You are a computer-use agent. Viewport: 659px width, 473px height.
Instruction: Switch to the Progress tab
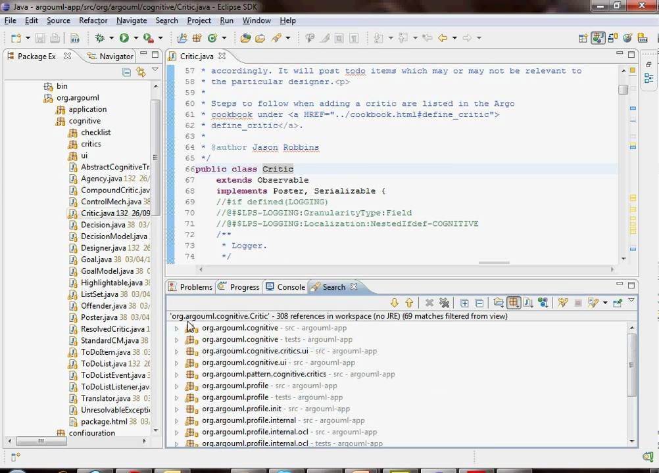point(238,287)
